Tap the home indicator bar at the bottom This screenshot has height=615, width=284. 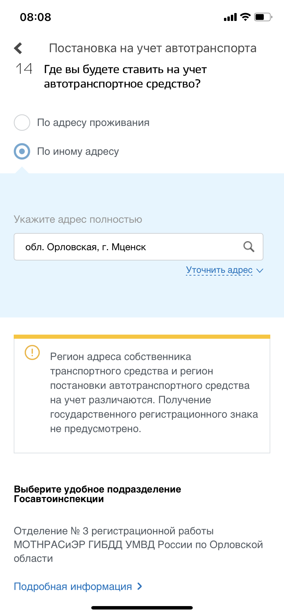142,608
